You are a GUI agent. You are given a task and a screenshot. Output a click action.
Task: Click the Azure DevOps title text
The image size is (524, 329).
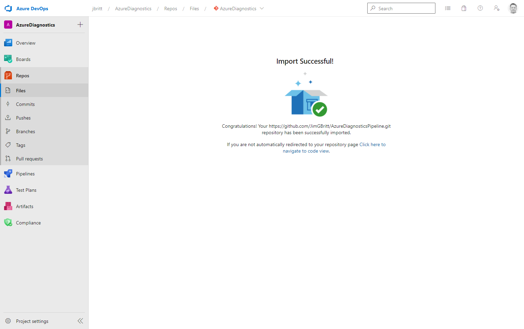32,9
